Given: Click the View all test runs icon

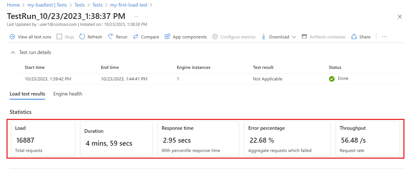Looking at the screenshot, I should (12, 37).
